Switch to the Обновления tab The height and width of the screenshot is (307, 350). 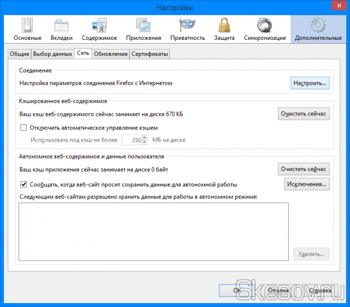coord(110,54)
